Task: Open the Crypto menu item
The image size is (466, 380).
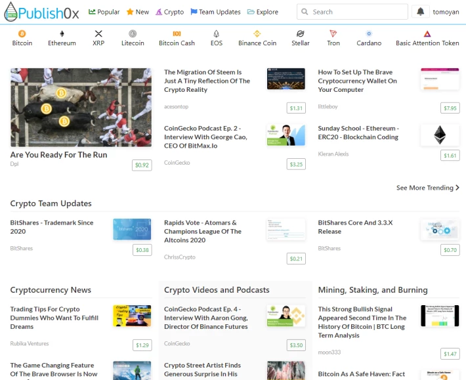Action: coord(170,12)
